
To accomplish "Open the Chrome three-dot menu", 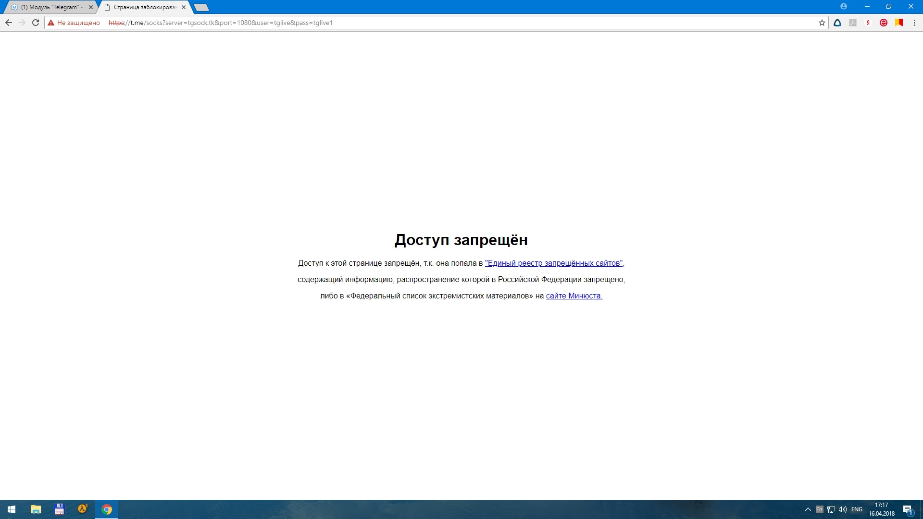I will coord(914,22).
